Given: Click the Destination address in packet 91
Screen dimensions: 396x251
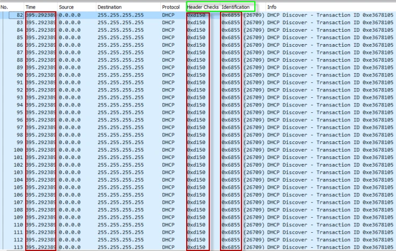Looking at the screenshot, I should click(x=121, y=83).
